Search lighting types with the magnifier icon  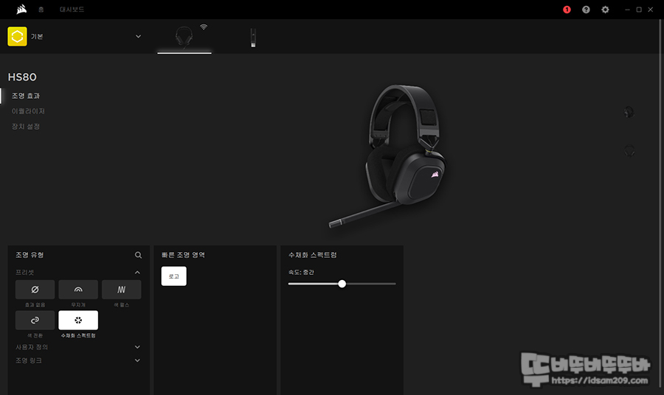[x=138, y=255]
